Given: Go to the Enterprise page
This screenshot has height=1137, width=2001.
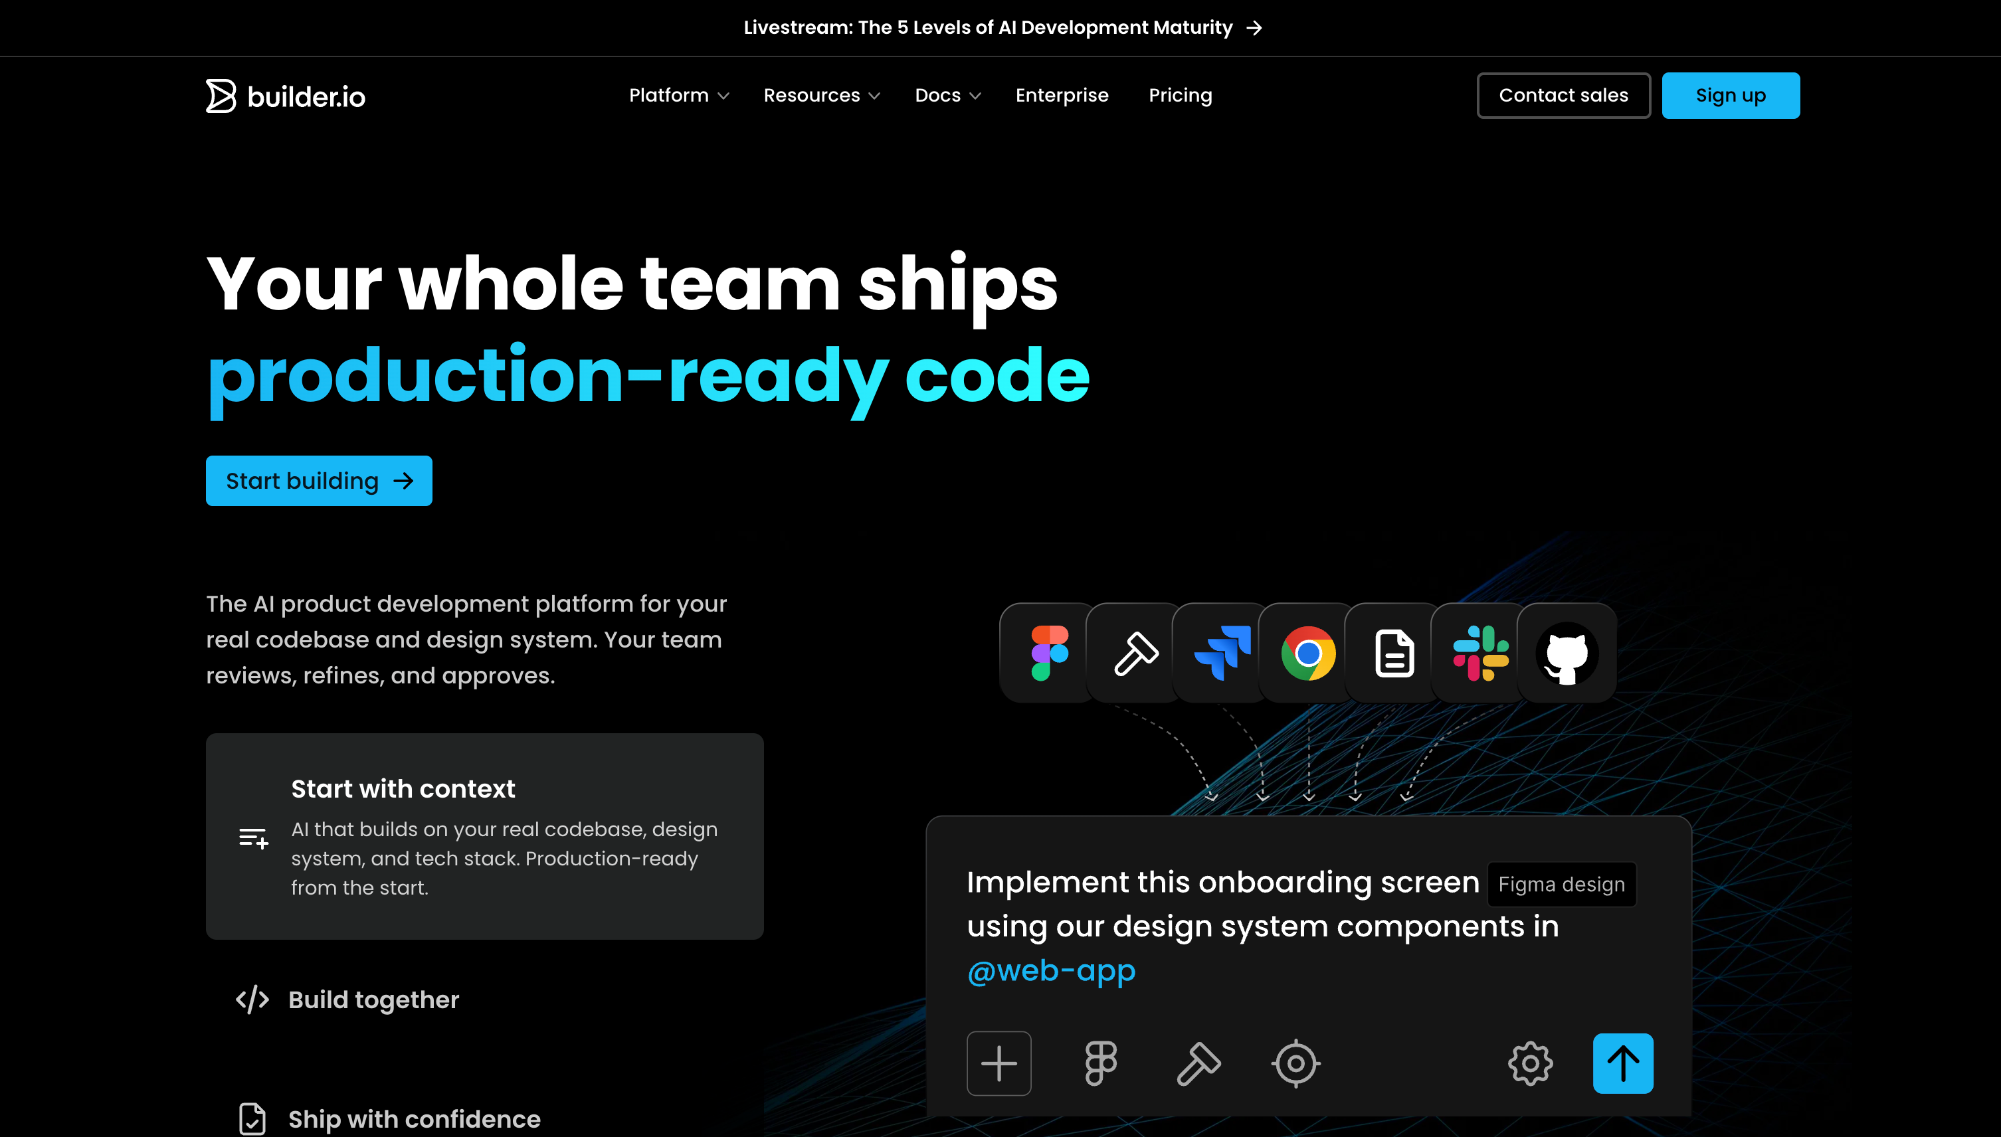Looking at the screenshot, I should click(1062, 95).
